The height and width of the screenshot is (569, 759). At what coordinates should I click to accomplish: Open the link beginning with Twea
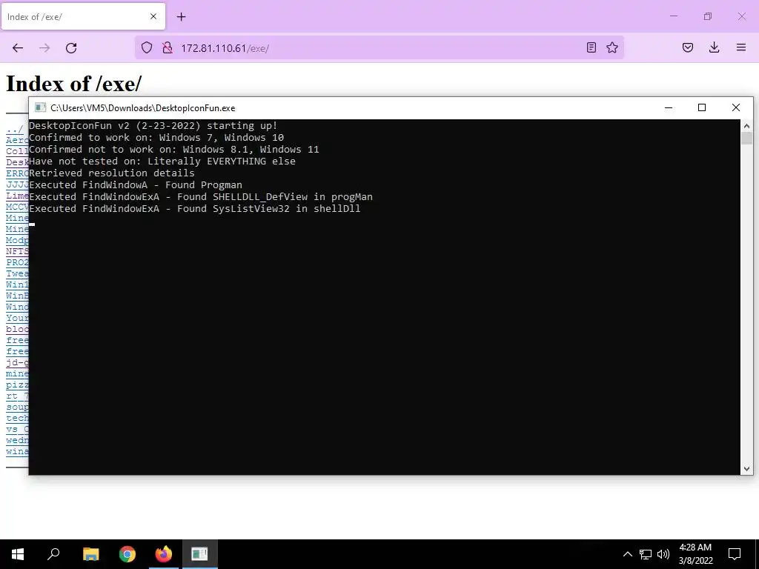point(17,273)
